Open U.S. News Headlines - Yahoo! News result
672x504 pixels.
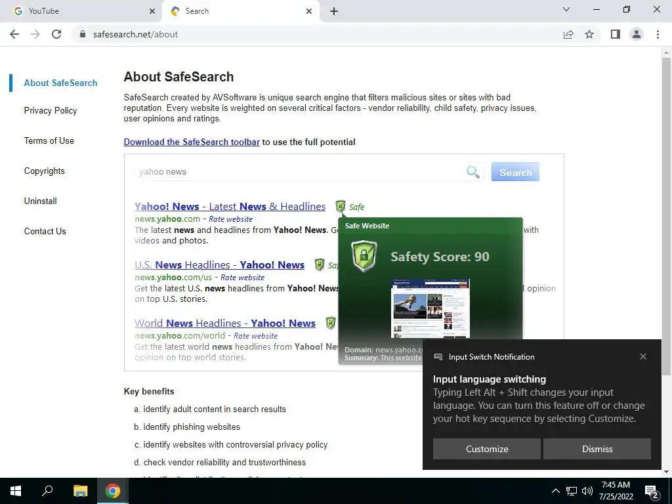click(x=219, y=265)
